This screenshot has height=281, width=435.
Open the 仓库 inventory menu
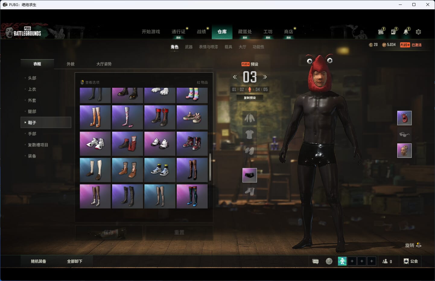click(x=222, y=32)
